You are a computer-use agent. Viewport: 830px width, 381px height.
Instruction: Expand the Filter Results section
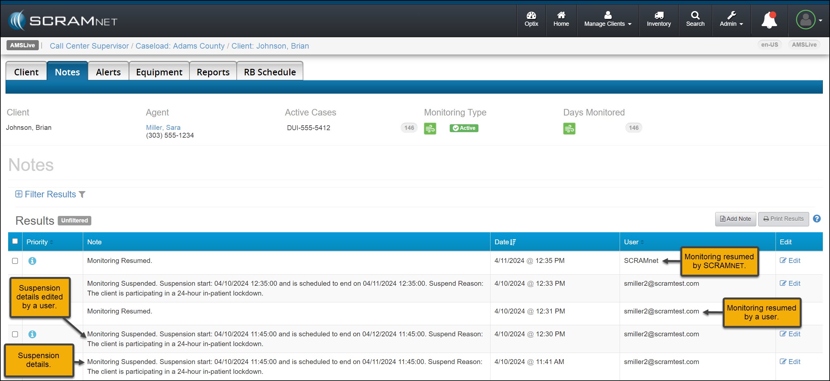(x=50, y=194)
